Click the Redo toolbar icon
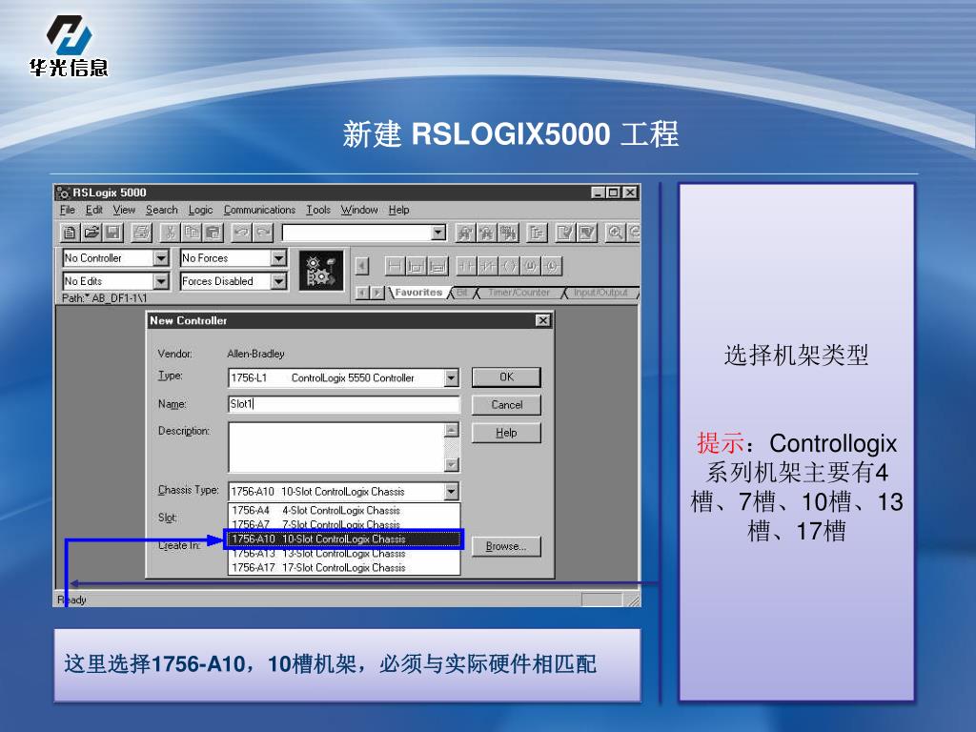Screen dimensions: 976x732 [263, 233]
